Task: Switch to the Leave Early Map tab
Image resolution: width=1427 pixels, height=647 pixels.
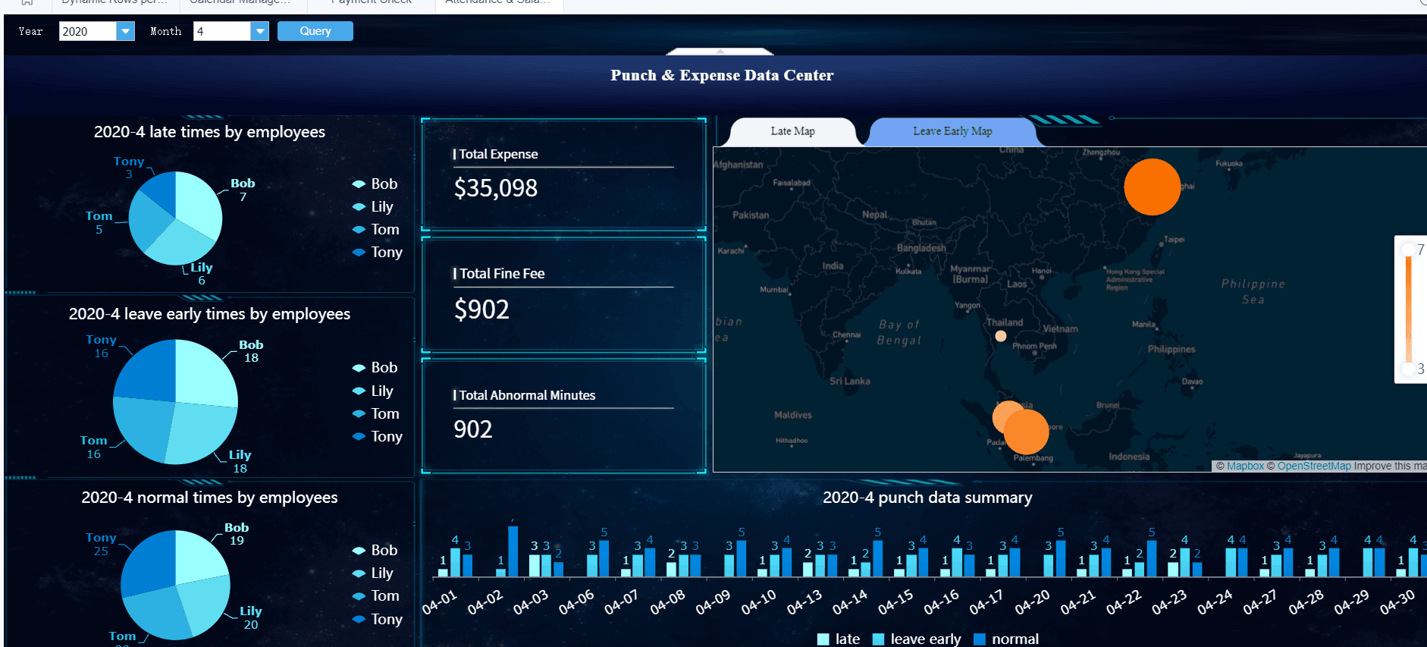Action: tap(952, 131)
